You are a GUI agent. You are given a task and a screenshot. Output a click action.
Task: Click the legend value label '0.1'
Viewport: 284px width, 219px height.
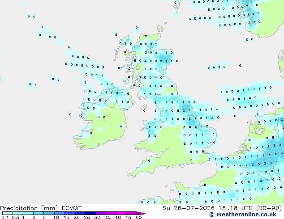[5, 217]
